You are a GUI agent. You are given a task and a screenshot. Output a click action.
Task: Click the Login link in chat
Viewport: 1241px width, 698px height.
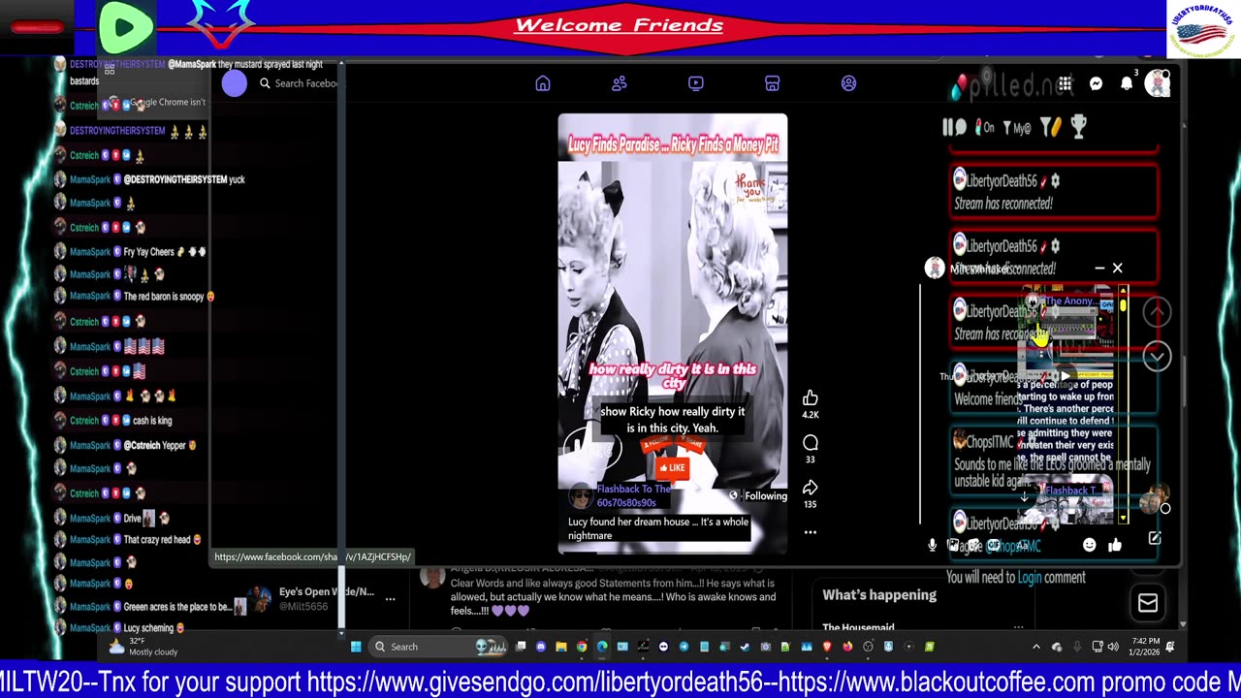coord(1030,578)
